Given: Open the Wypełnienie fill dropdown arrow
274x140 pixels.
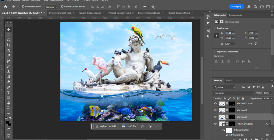Looking at the screenshot, I should tap(271, 98).
